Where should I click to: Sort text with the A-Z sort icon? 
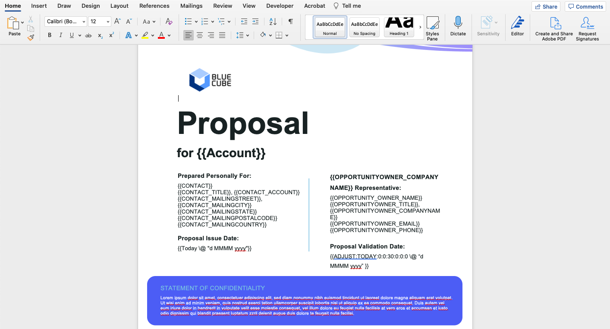pos(273,22)
